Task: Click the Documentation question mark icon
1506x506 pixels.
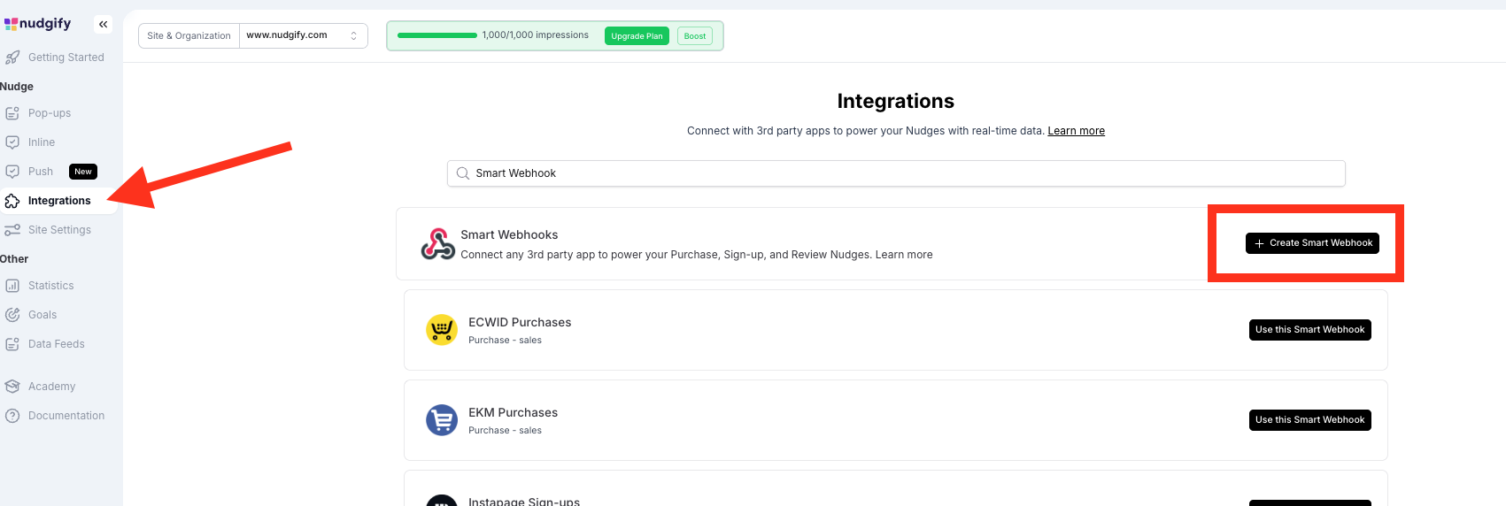Action: click(12, 416)
